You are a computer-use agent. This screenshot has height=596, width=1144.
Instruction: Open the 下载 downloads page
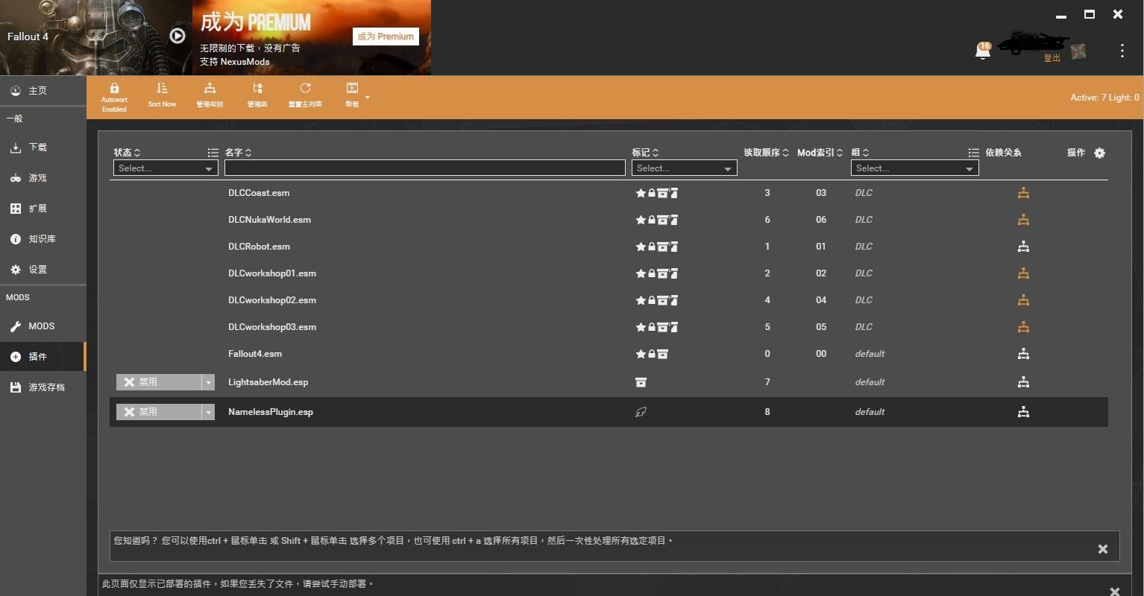click(x=43, y=148)
